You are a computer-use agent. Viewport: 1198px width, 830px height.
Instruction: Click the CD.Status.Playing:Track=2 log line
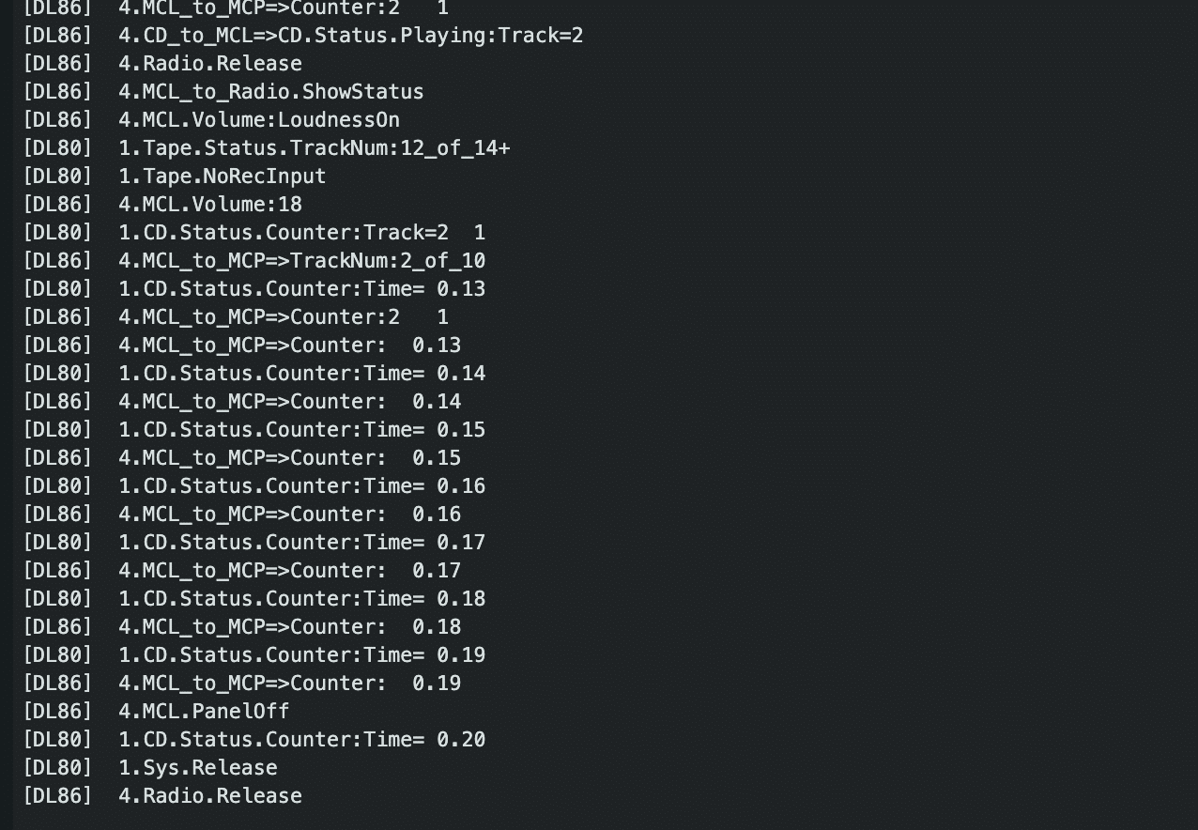(302, 36)
